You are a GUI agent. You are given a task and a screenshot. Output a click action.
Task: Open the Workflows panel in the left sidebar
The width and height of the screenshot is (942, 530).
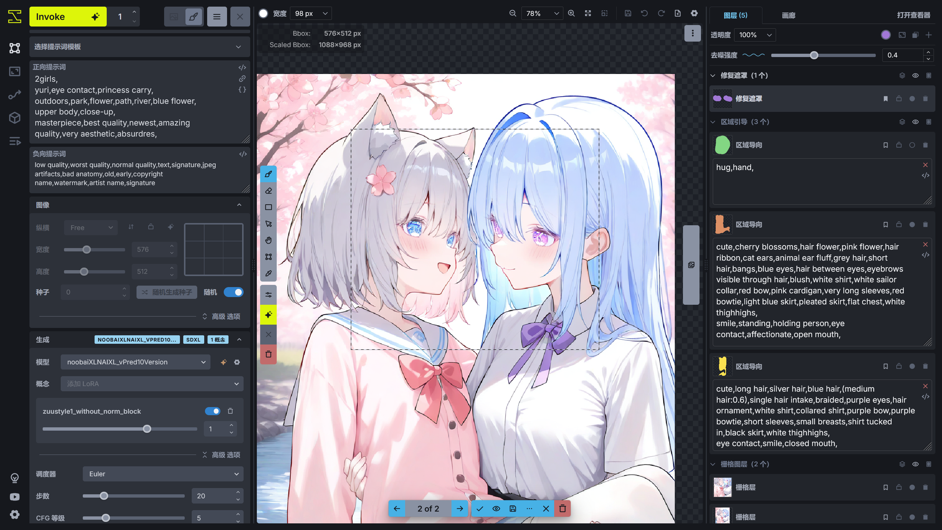14,94
